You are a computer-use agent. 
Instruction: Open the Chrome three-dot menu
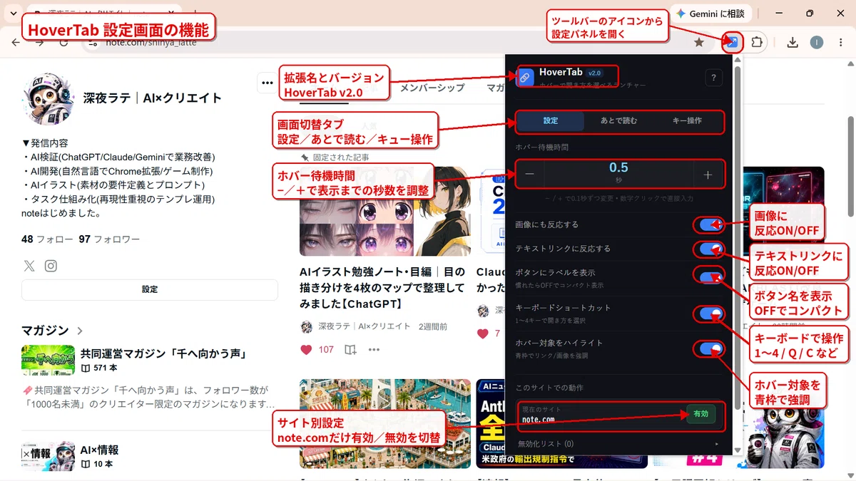(840, 43)
